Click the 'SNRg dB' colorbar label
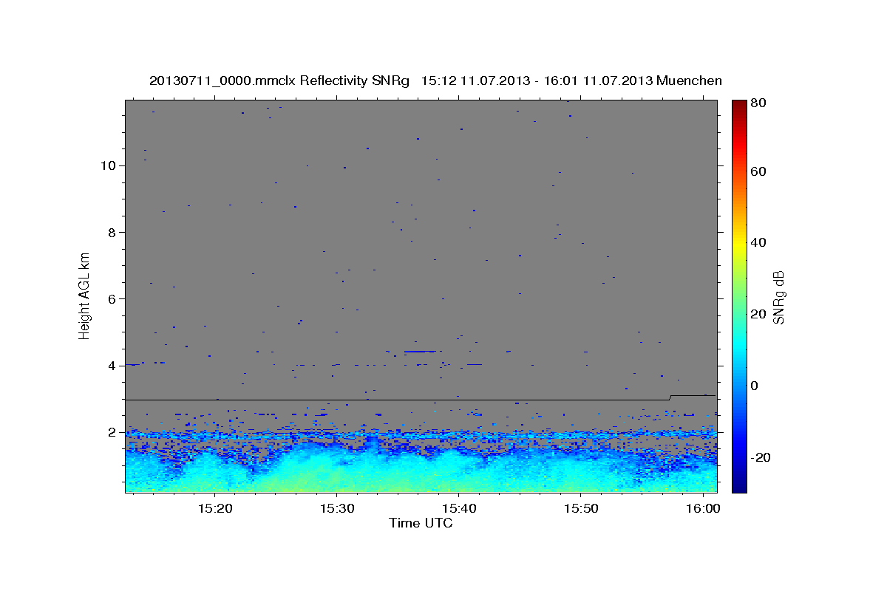The image size is (887, 591). [x=778, y=298]
